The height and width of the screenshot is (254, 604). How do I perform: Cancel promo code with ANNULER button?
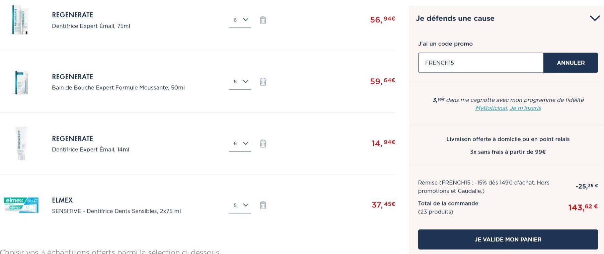(x=571, y=63)
